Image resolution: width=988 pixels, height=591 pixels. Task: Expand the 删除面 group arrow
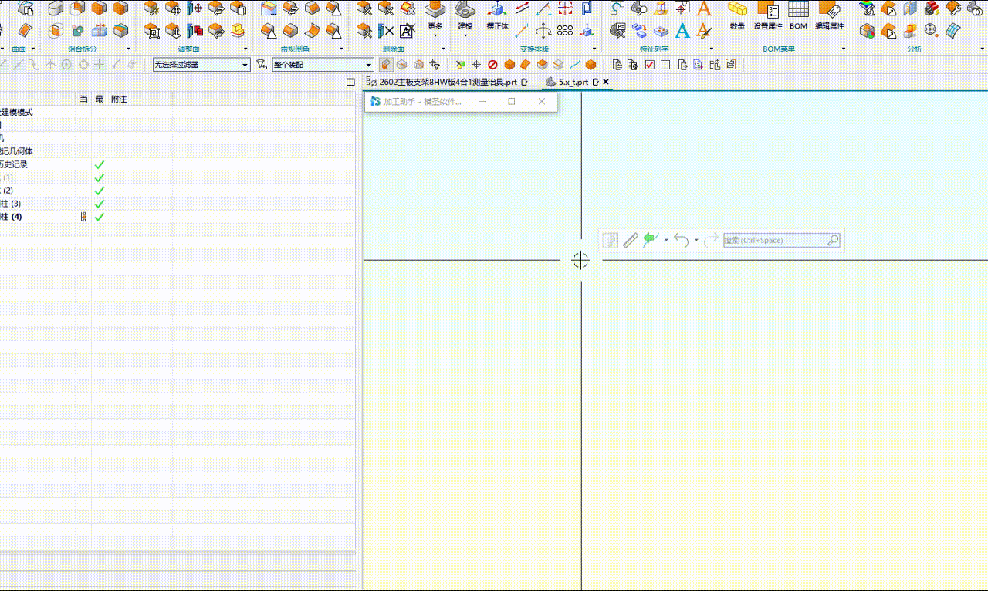point(443,49)
